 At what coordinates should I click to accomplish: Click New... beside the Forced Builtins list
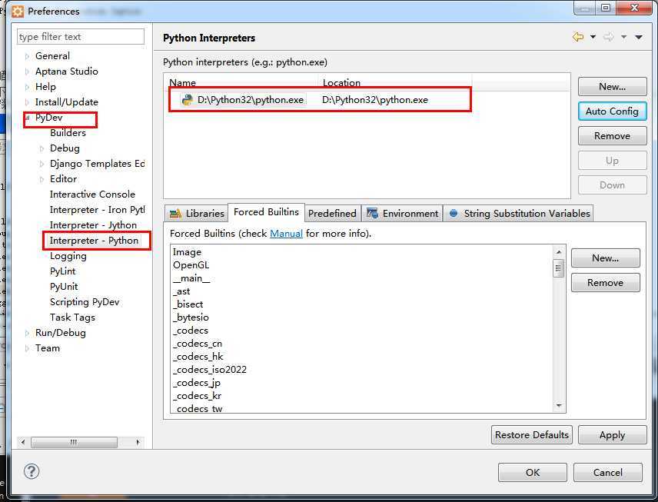(x=605, y=258)
